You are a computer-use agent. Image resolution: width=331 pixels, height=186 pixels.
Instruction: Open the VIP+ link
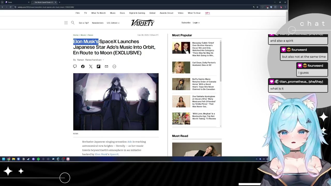point(207,13)
